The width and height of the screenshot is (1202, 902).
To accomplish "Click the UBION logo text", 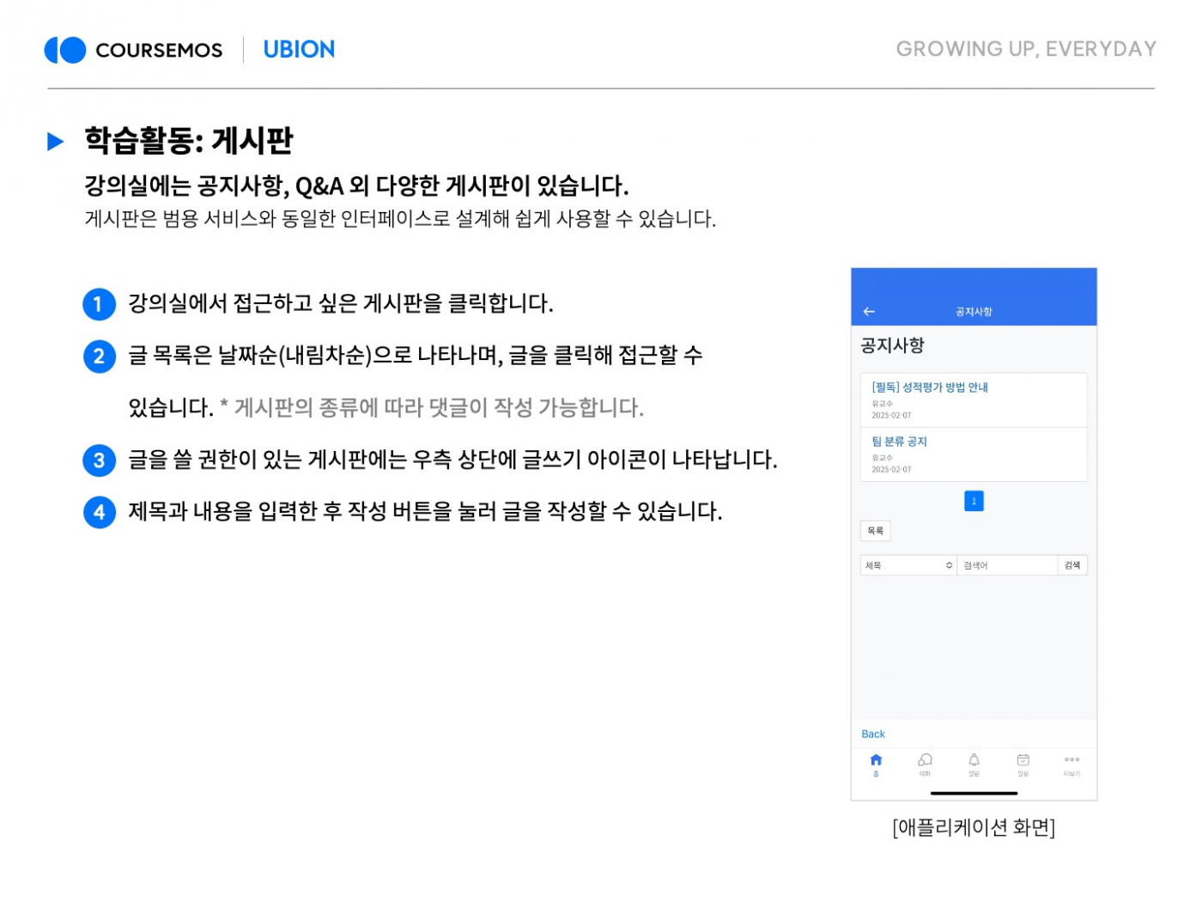I will pyautogui.click(x=299, y=50).
